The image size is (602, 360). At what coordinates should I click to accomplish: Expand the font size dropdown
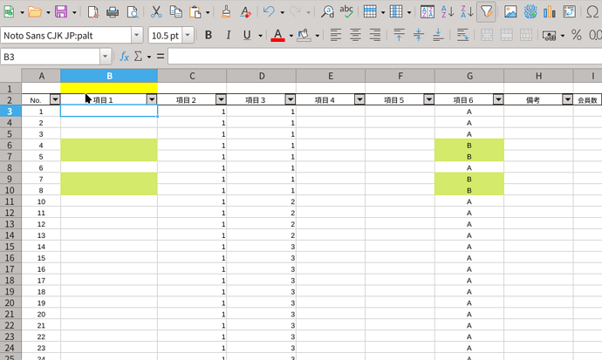pos(188,36)
